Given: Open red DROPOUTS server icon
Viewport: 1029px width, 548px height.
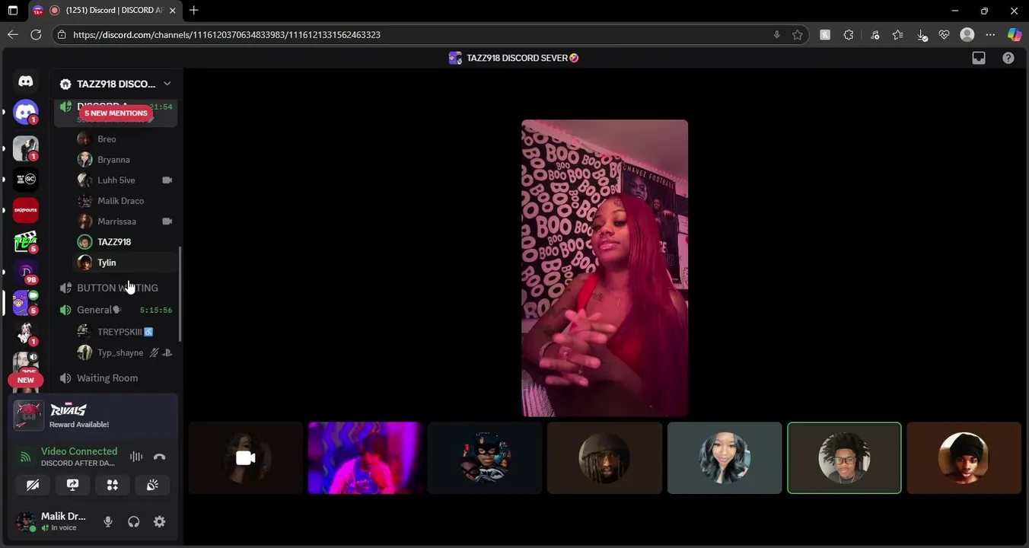Looking at the screenshot, I should pyautogui.click(x=26, y=210).
